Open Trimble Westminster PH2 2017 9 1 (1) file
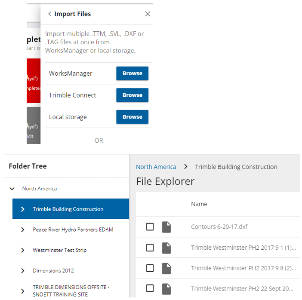Viewport: 302px width, 300px height. pyautogui.click(x=243, y=248)
